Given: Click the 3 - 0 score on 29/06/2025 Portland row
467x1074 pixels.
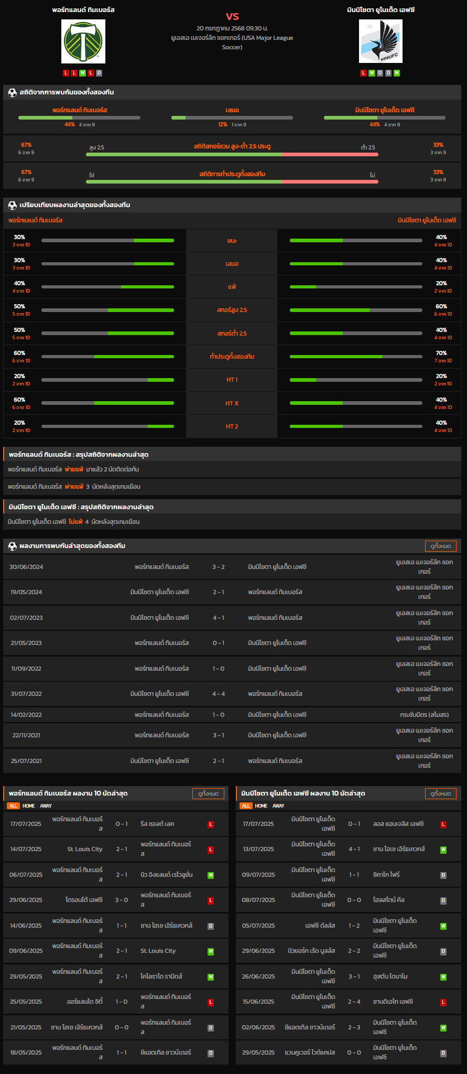Looking at the screenshot, I should (122, 900).
